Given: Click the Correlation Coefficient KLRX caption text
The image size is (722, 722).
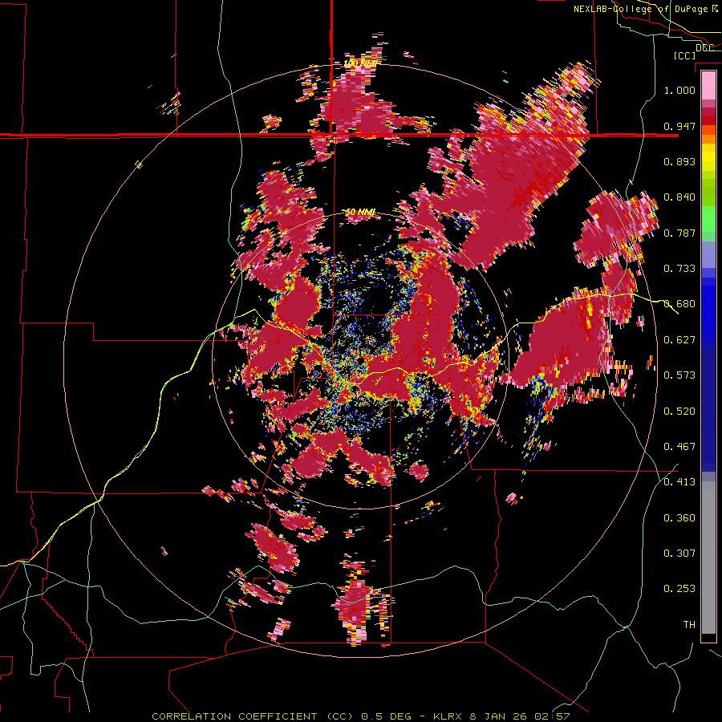Looking at the screenshot, I should (x=360, y=716).
